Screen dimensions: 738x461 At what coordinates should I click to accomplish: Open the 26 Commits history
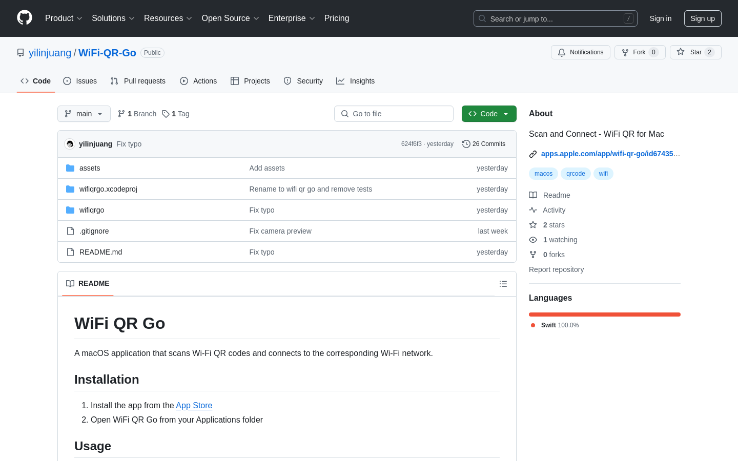click(x=484, y=144)
